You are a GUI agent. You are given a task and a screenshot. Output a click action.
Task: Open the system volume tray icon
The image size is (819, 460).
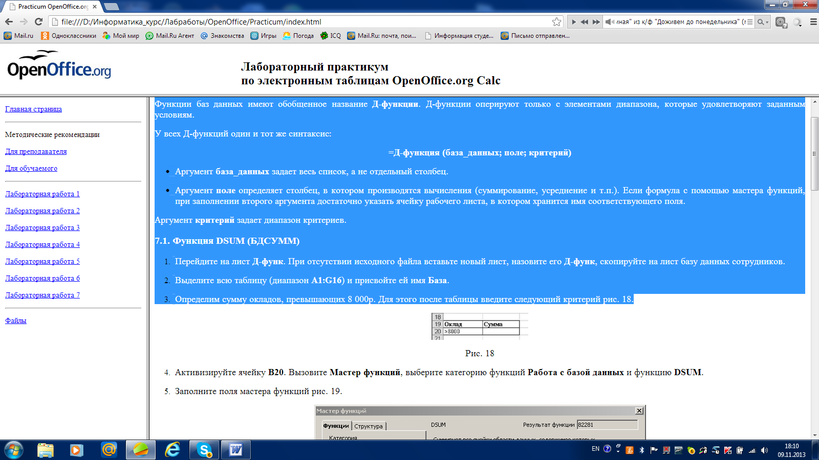pyautogui.click(x=764, y=450)
